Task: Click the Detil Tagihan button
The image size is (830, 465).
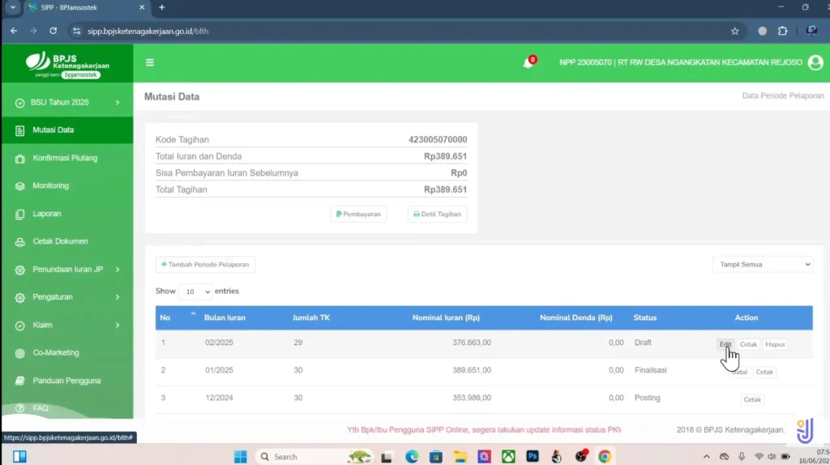Action: coord(437,214)
